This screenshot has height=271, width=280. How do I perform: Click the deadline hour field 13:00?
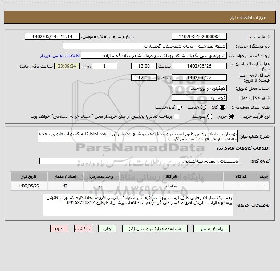[144, 66]
